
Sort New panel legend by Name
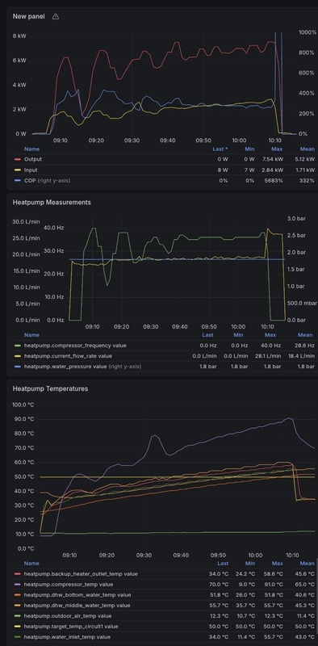point(31,149)
